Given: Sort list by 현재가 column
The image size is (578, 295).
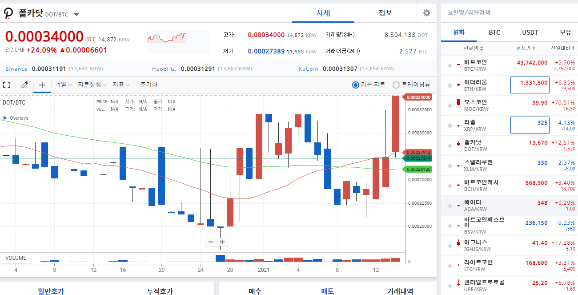Looking at the screenshot, I should pos(526,48).
